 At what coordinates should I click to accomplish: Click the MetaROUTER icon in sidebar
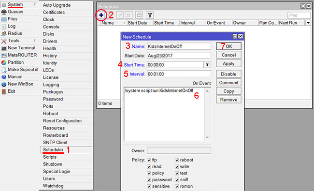4,55
